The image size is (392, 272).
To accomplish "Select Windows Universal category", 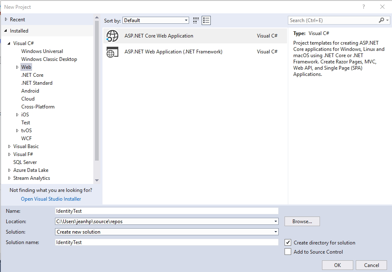I will [42, 51].
